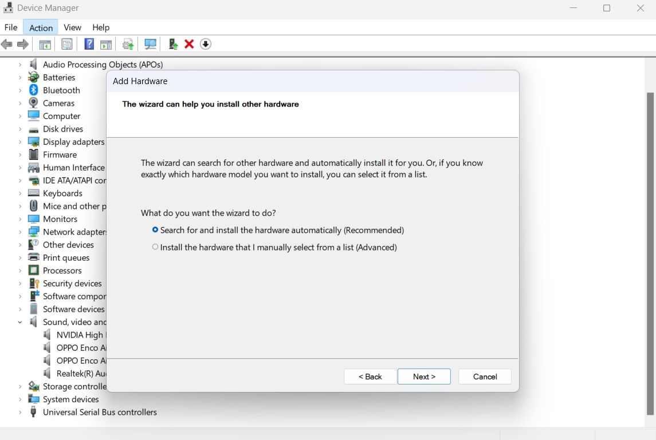Click Scan for hardware changes icon
656x440 pixels.
[x=150, y=43]
